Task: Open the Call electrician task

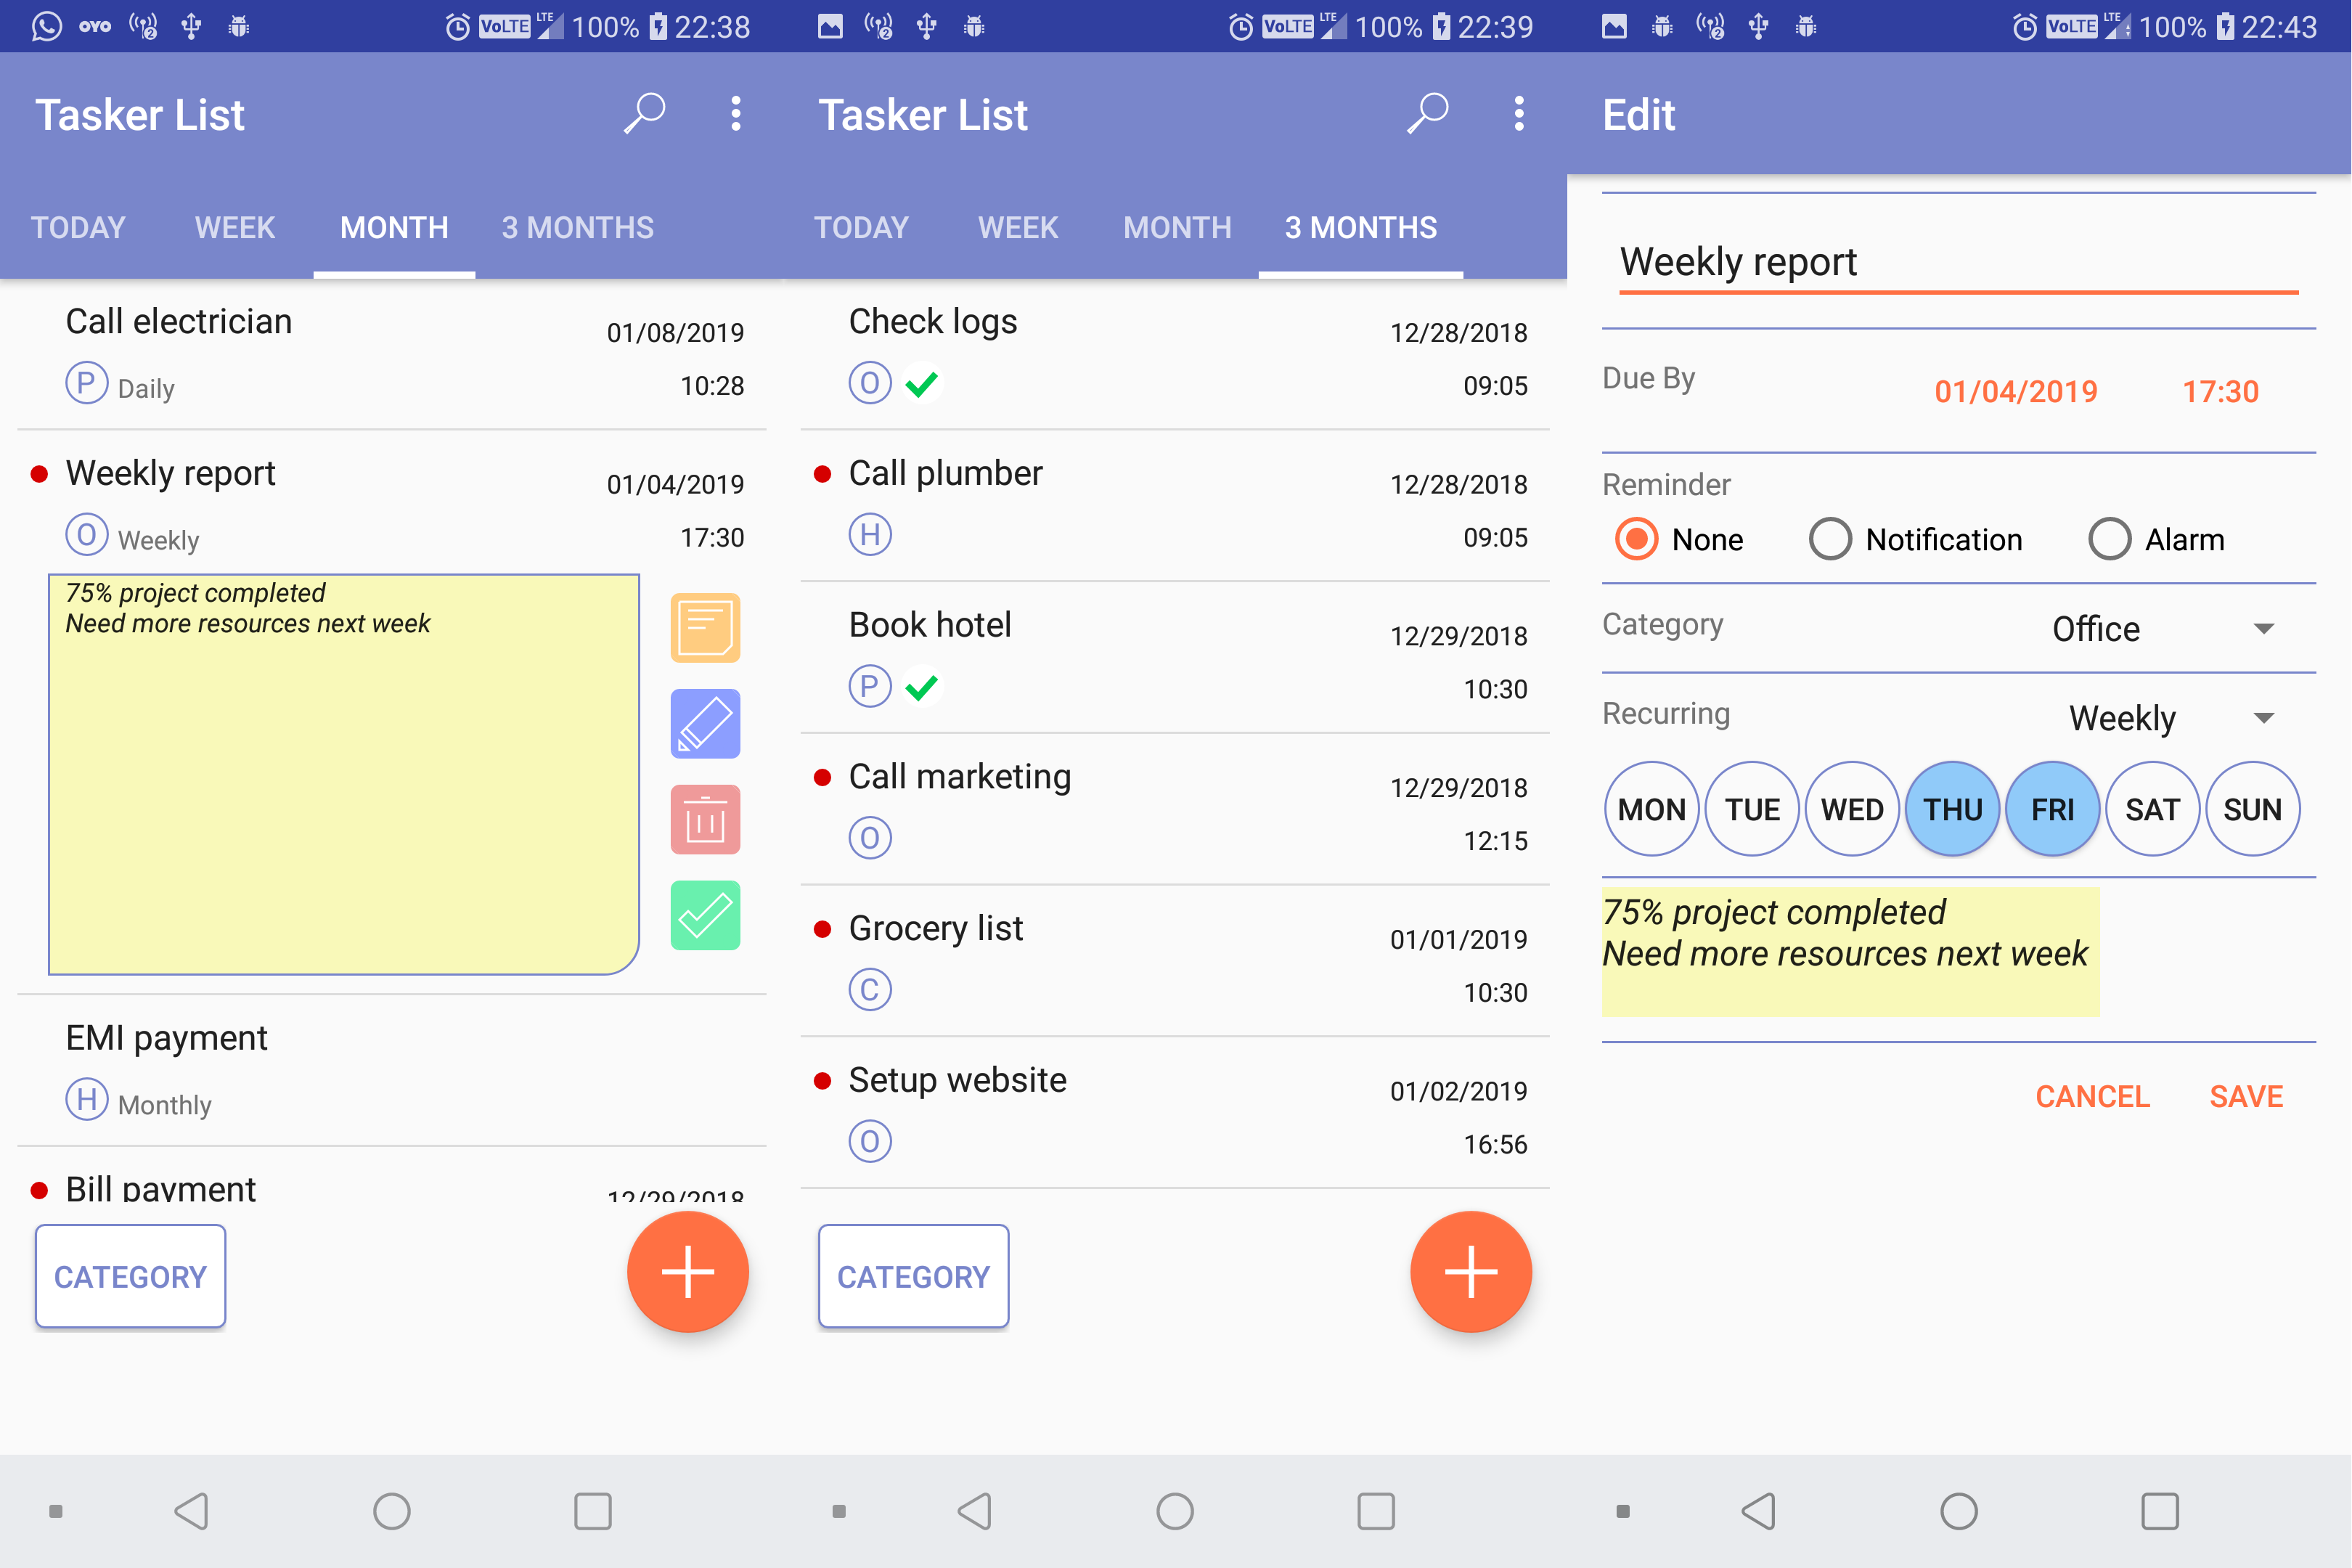Action: click(392, 354)
